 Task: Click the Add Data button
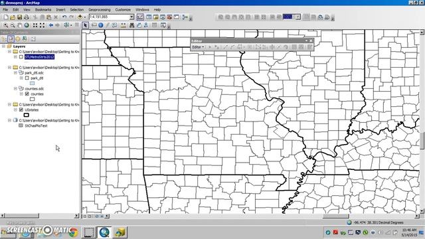point(80,17)
